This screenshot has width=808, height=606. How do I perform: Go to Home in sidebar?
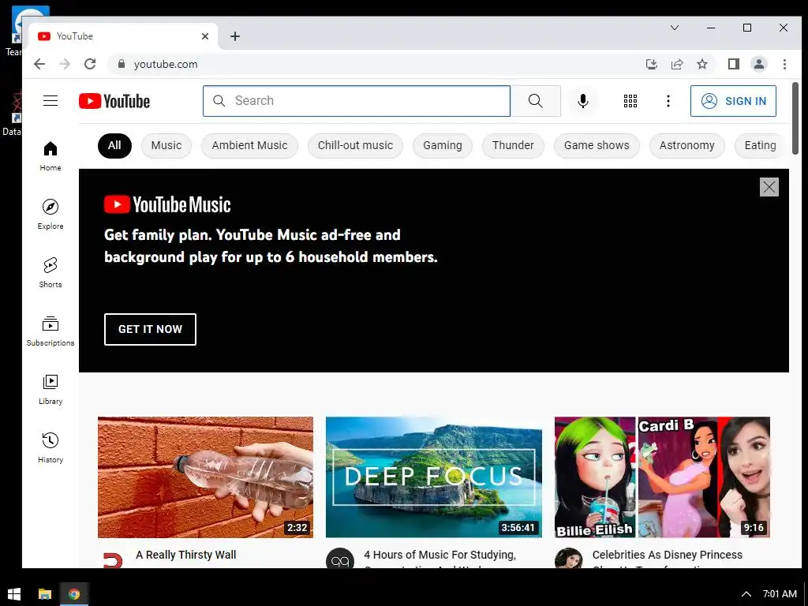[50, 156]
